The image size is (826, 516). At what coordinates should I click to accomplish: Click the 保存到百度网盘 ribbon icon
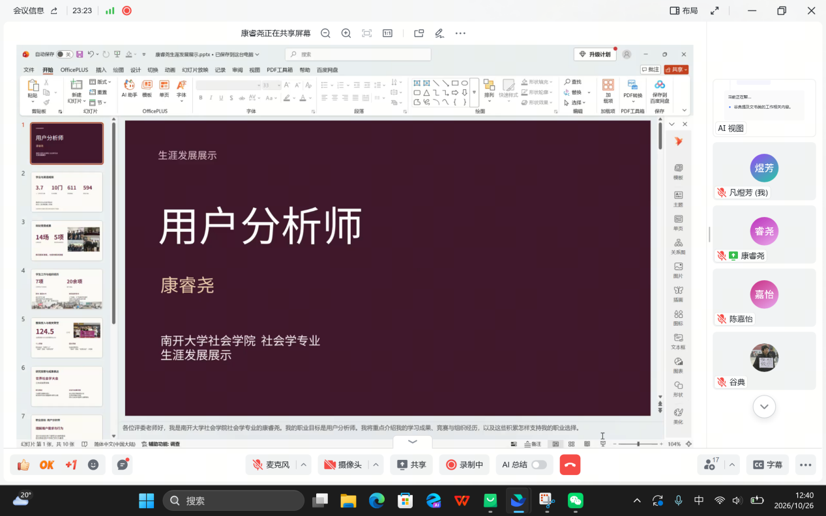click(660, 91)
